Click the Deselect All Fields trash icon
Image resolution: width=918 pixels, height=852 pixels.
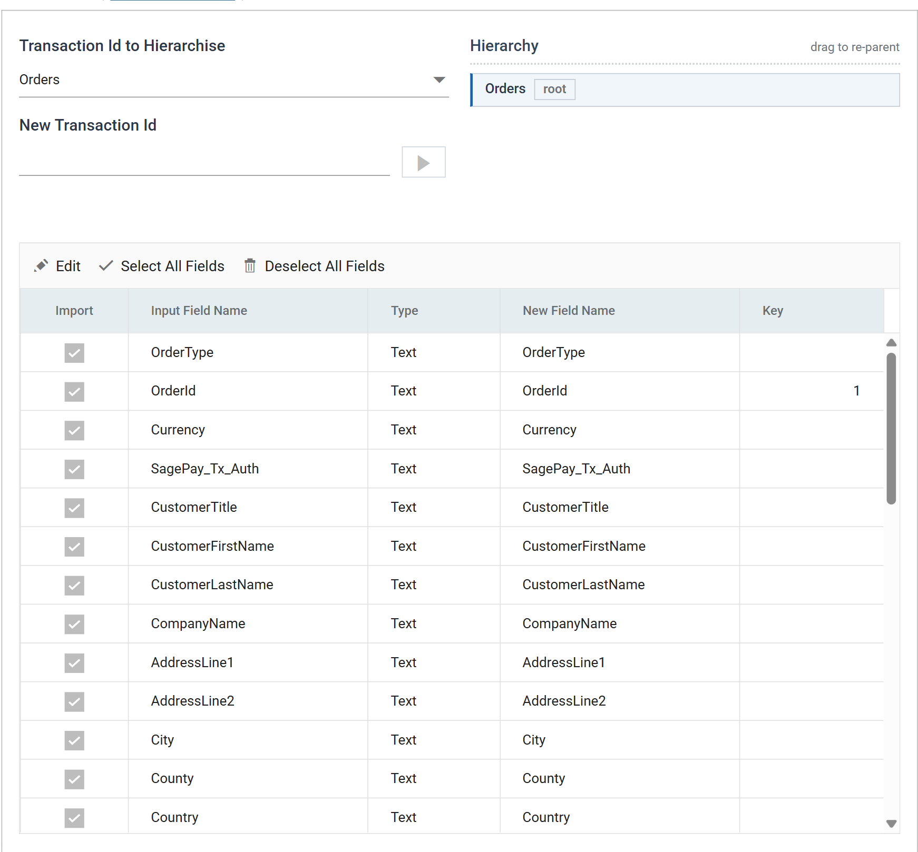click(250, 266)
